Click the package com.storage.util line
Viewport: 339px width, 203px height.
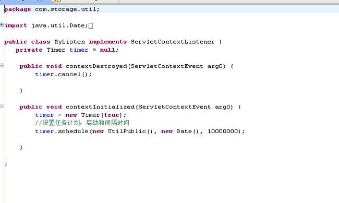[x=52, y=9]
